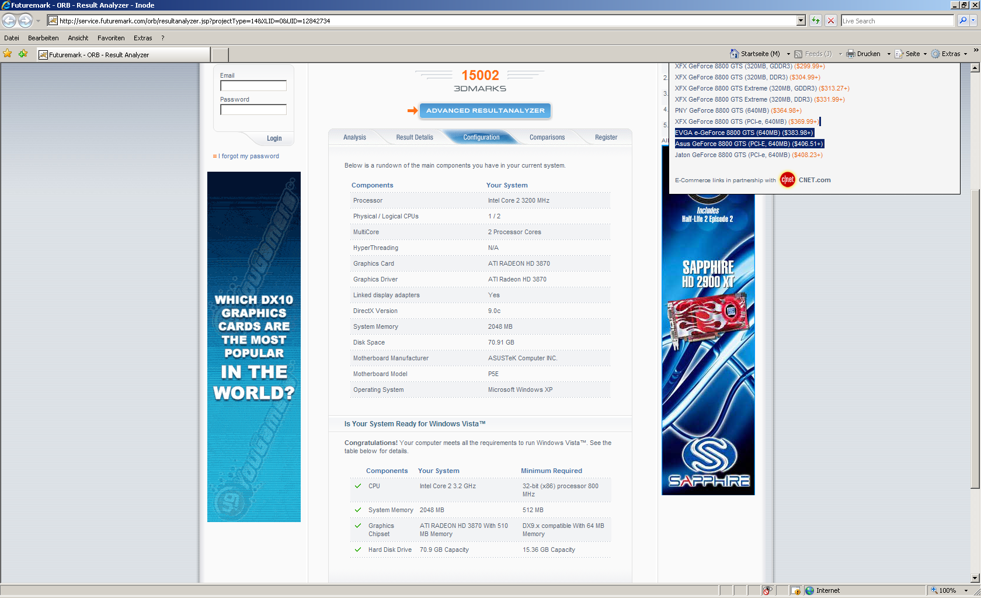Click the Internet zone globe icon
The width and height of the screenshot is (981, 598).
click(809, 591)
